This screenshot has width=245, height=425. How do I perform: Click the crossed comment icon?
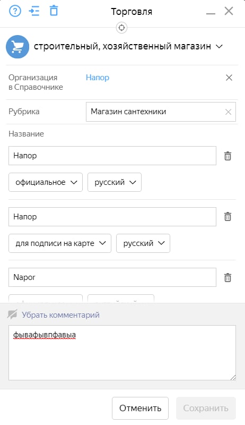coord(12,314)
